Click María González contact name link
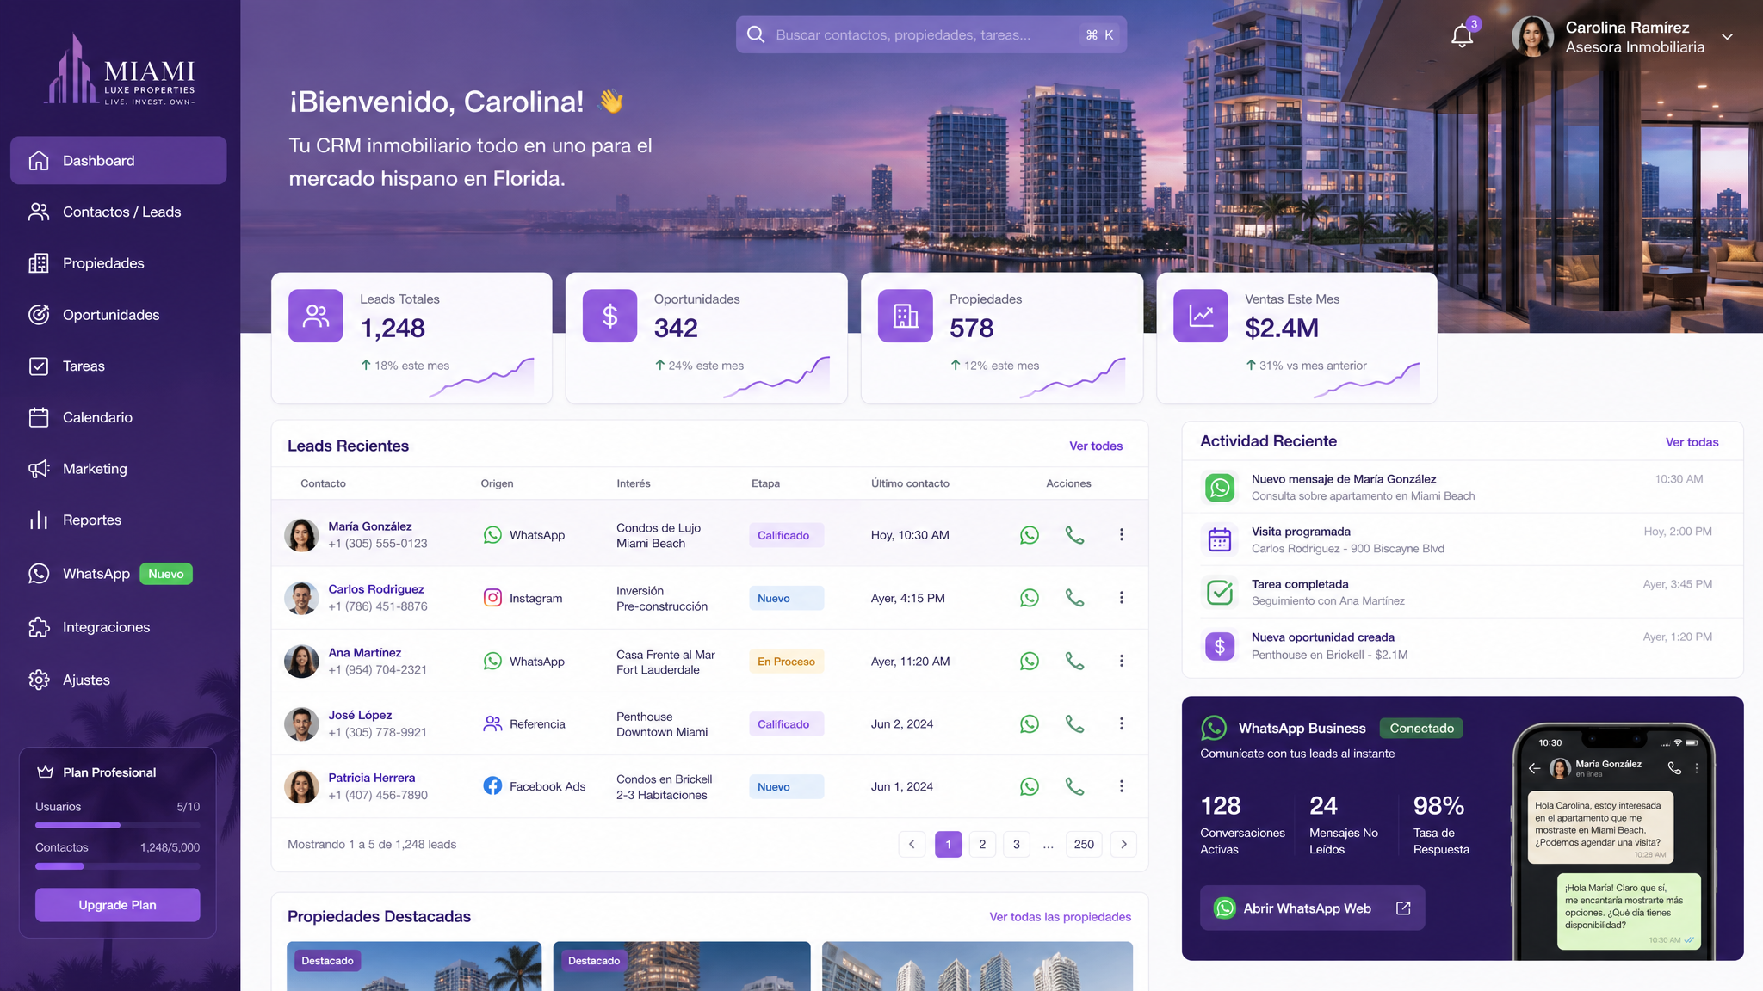 point(370,526)
